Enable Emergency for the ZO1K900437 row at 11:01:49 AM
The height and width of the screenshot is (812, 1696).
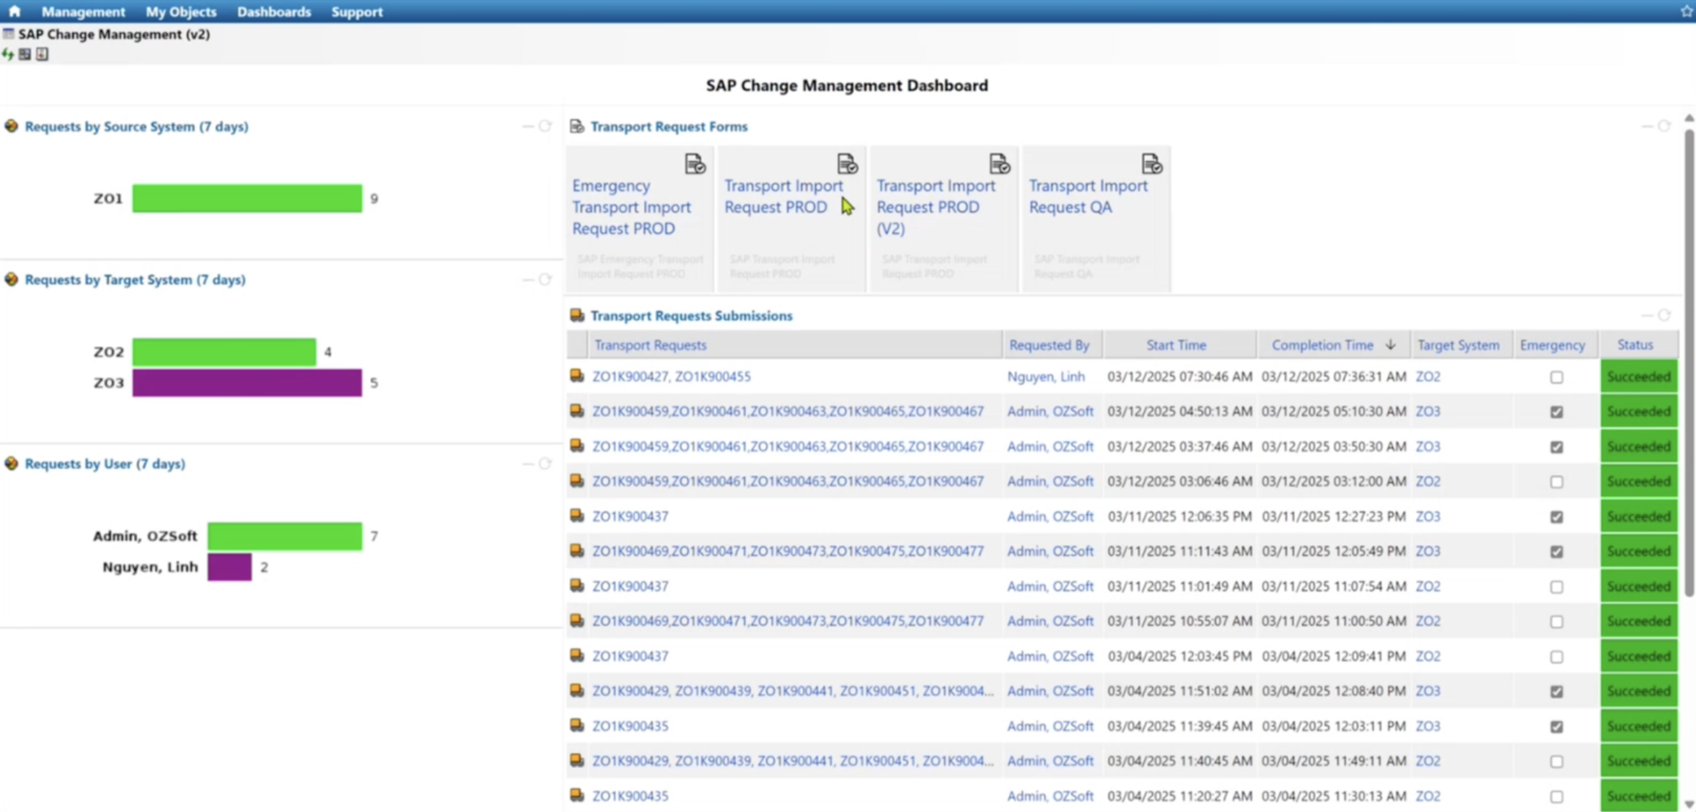click(1556, 586)
